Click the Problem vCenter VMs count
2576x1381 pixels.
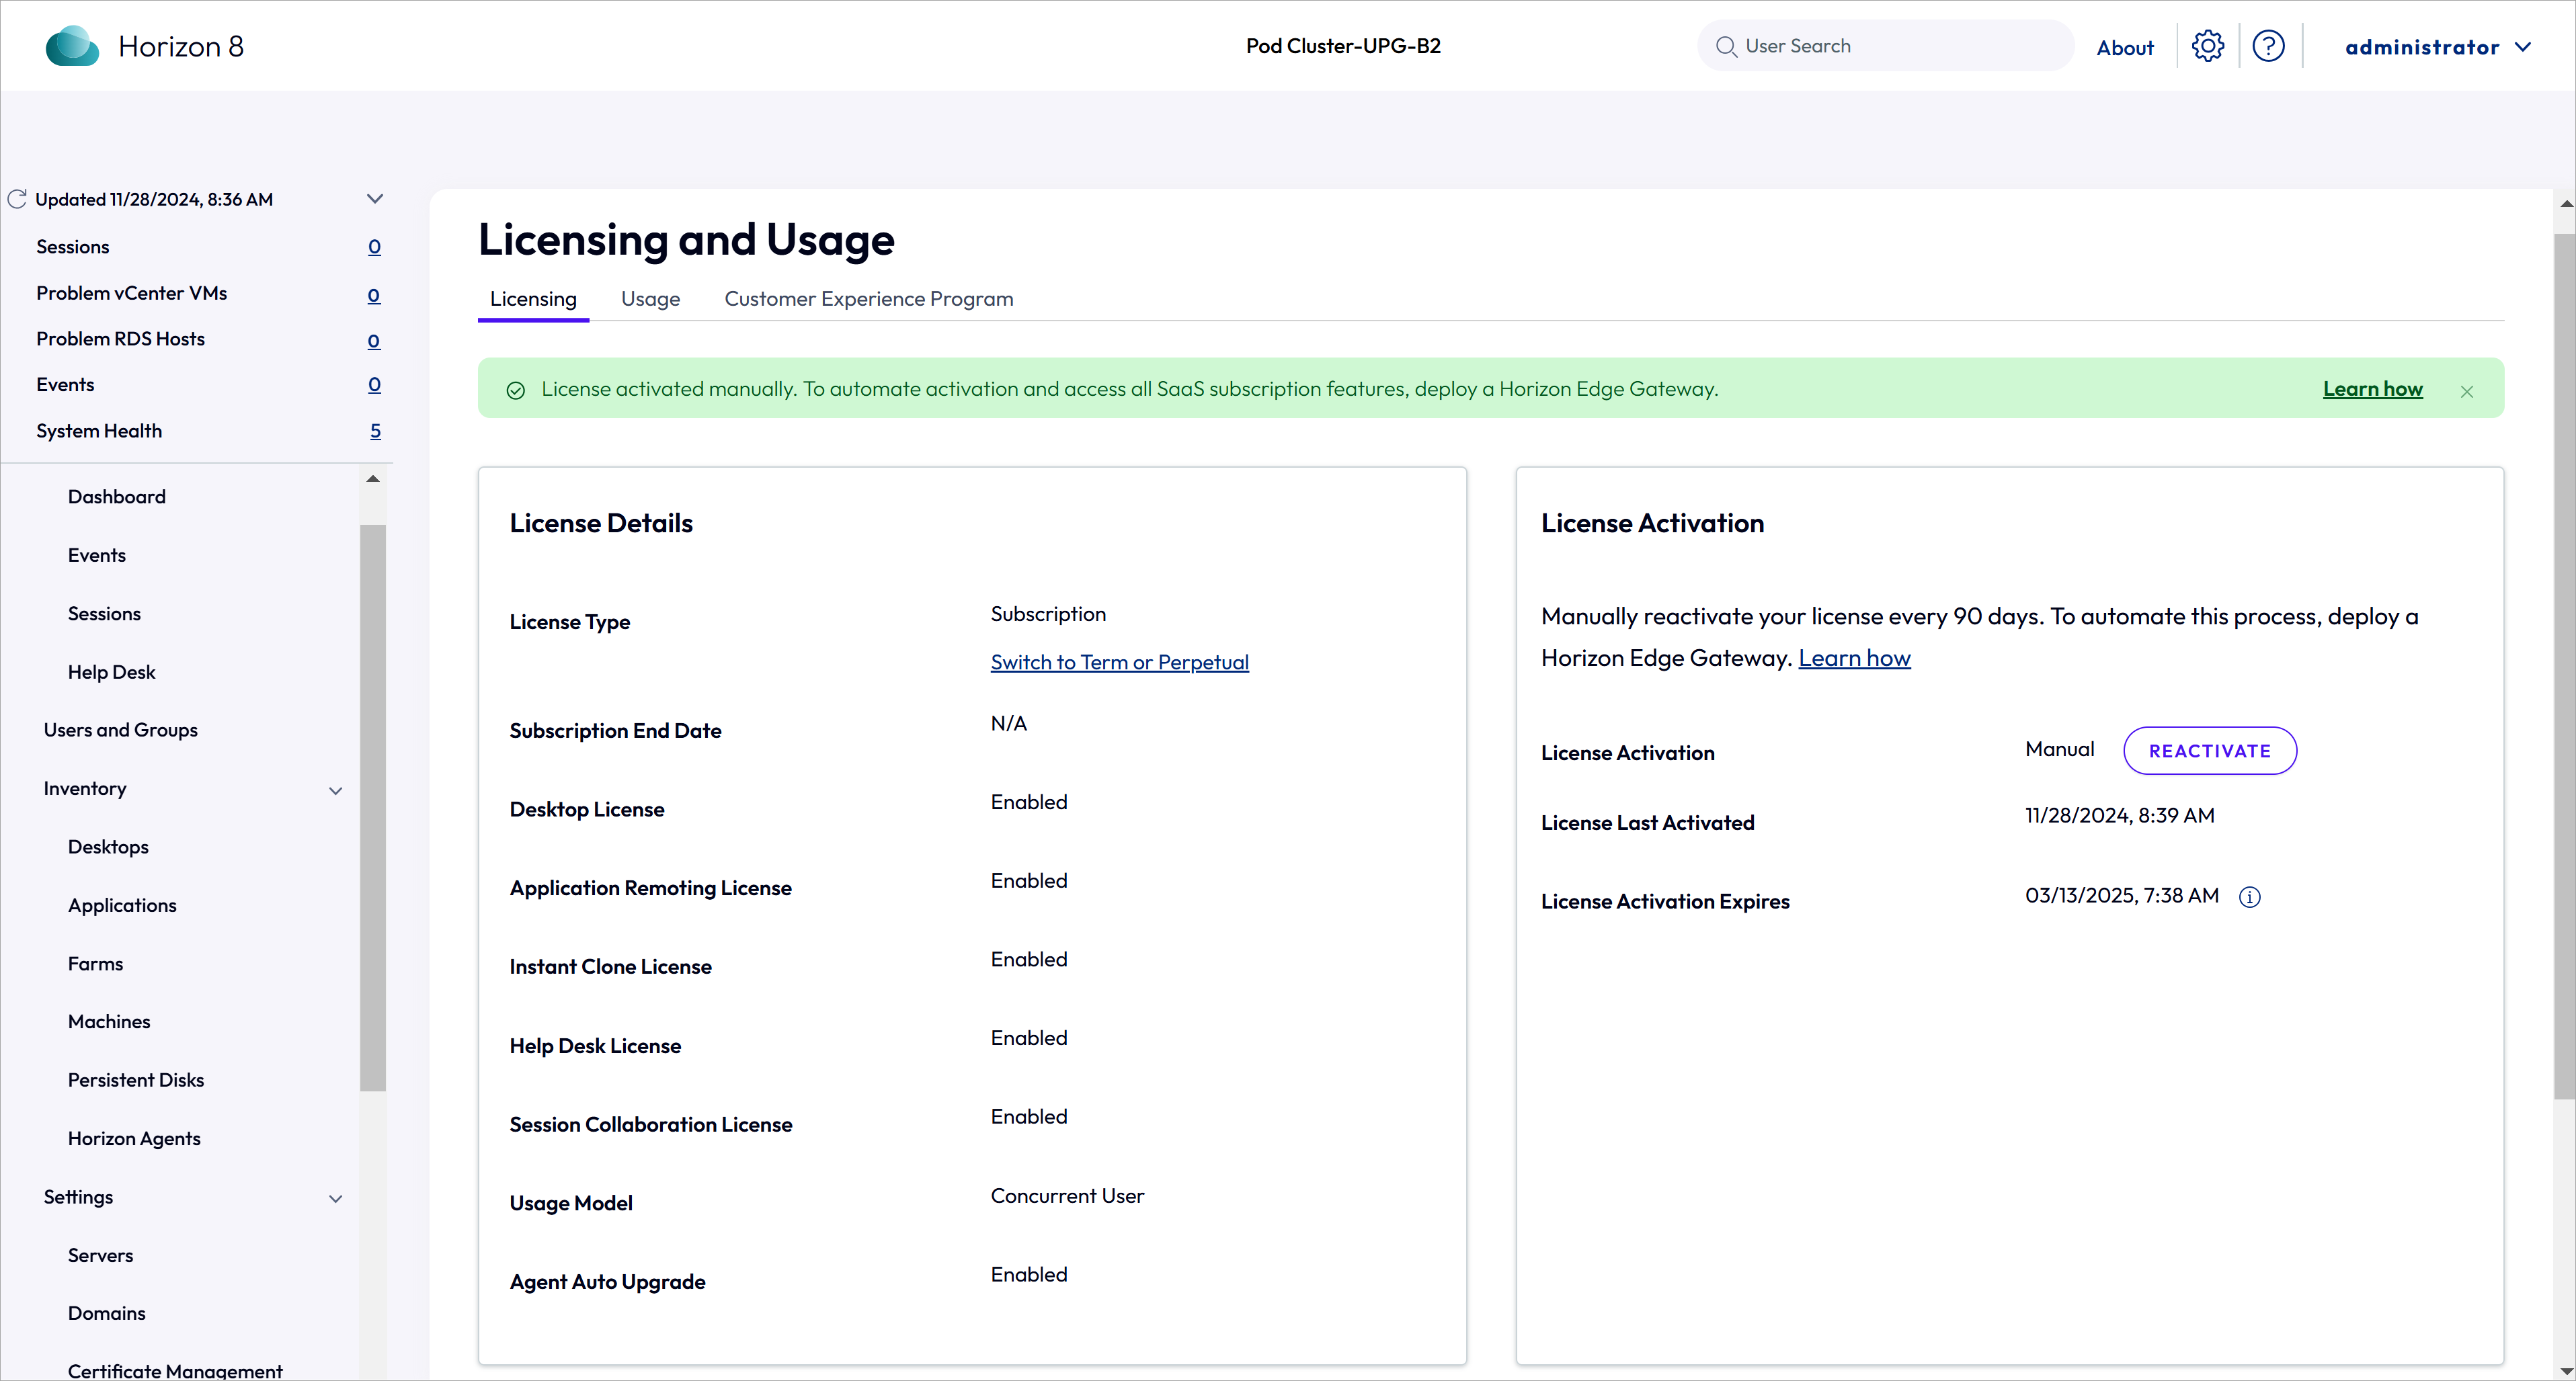(374, 295)
